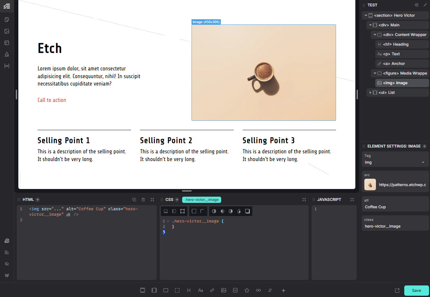Click the heading element icon in bottom toolbar
This screenshot has height=297, width=430.
(189, 290)
